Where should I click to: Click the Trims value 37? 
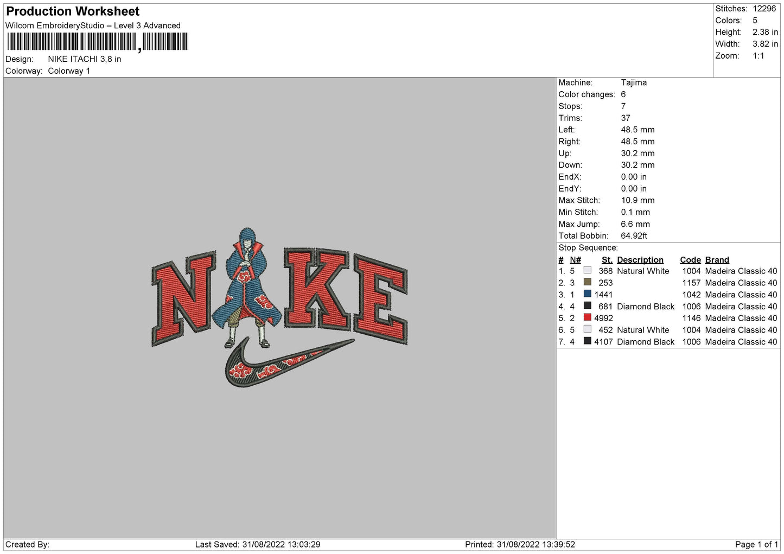point(626,118)
